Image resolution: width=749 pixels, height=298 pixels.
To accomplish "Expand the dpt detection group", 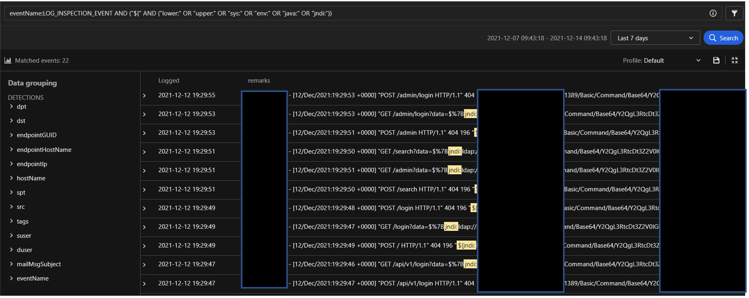I will tap(11, 106).
